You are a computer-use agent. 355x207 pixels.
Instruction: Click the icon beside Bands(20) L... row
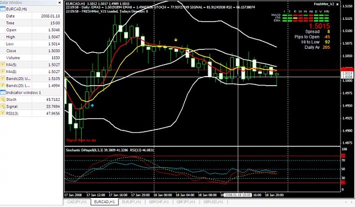[3, 86]
